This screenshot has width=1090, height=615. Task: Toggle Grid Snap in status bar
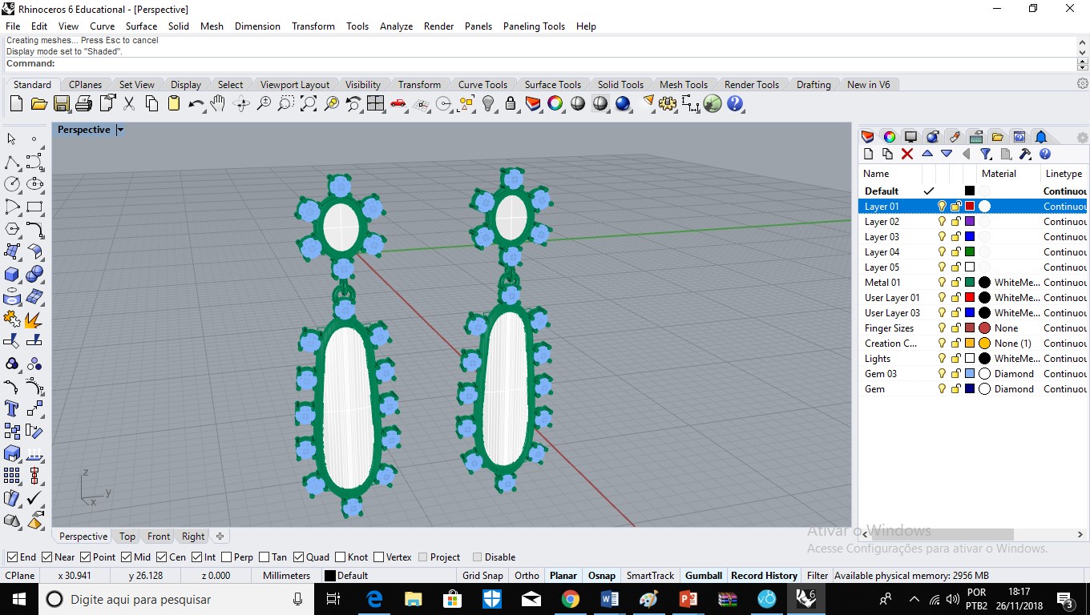point(482,576)
